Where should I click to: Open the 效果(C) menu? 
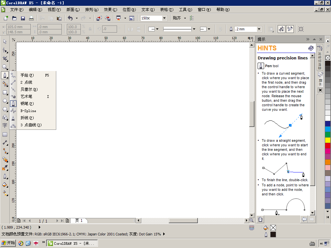111,10
